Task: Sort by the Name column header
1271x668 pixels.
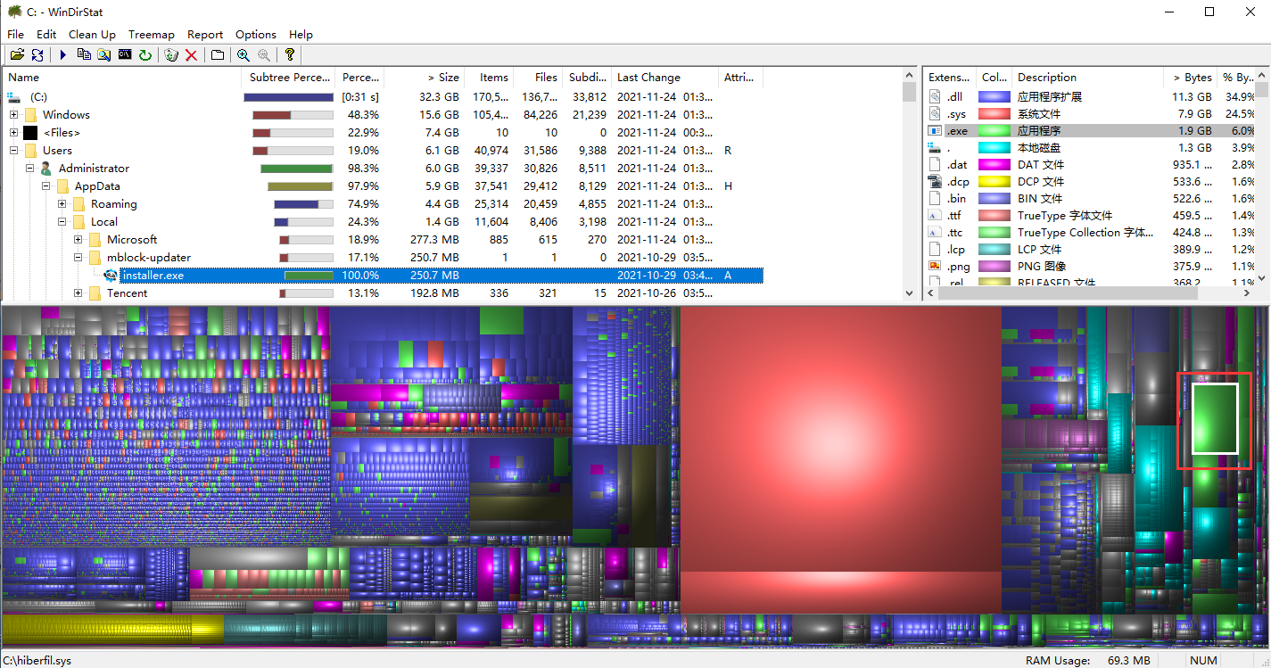Action: tap(122, 78)
